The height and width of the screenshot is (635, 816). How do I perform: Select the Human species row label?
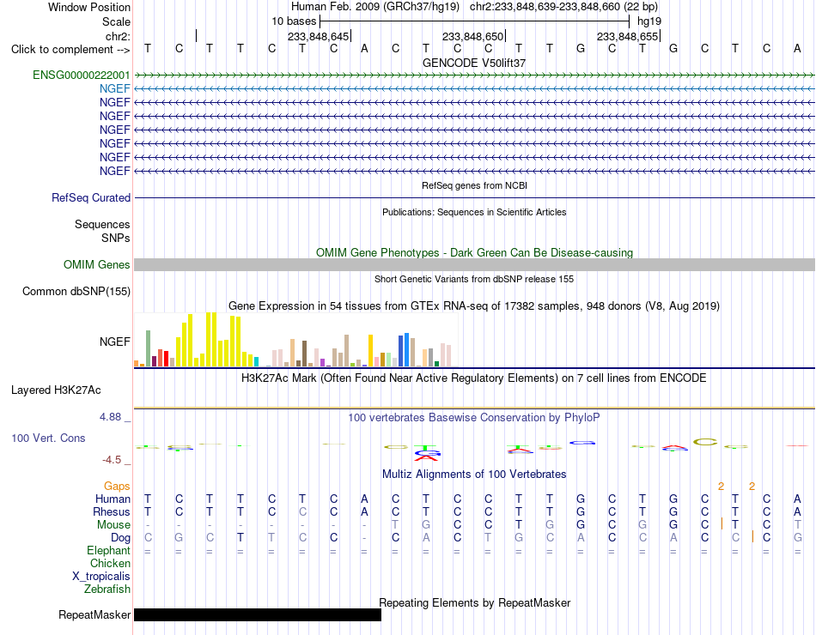[x=113, y=499]
